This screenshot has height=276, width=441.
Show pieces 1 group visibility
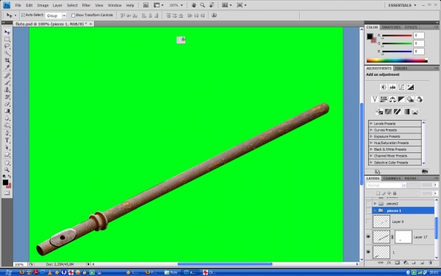(368, 210)
